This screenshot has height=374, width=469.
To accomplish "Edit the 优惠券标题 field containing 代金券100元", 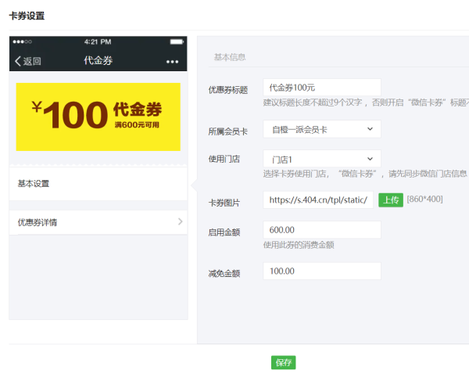I will 322,88.
